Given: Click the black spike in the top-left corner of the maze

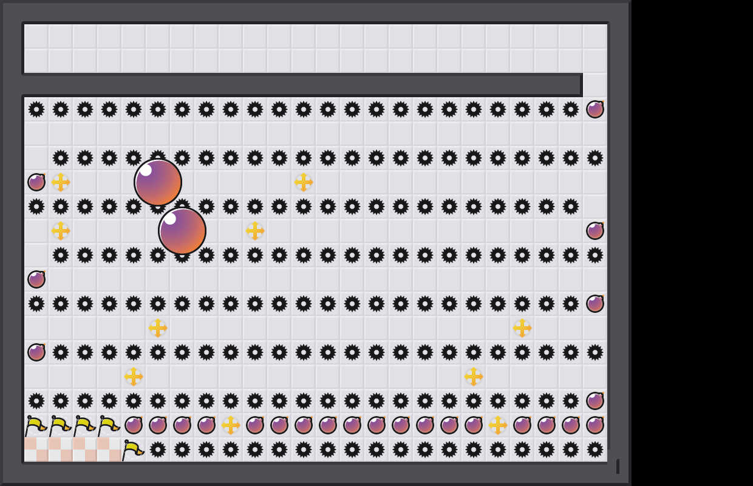Looking at the screenshot, I should pyautogui.click(x=36, y=109).
